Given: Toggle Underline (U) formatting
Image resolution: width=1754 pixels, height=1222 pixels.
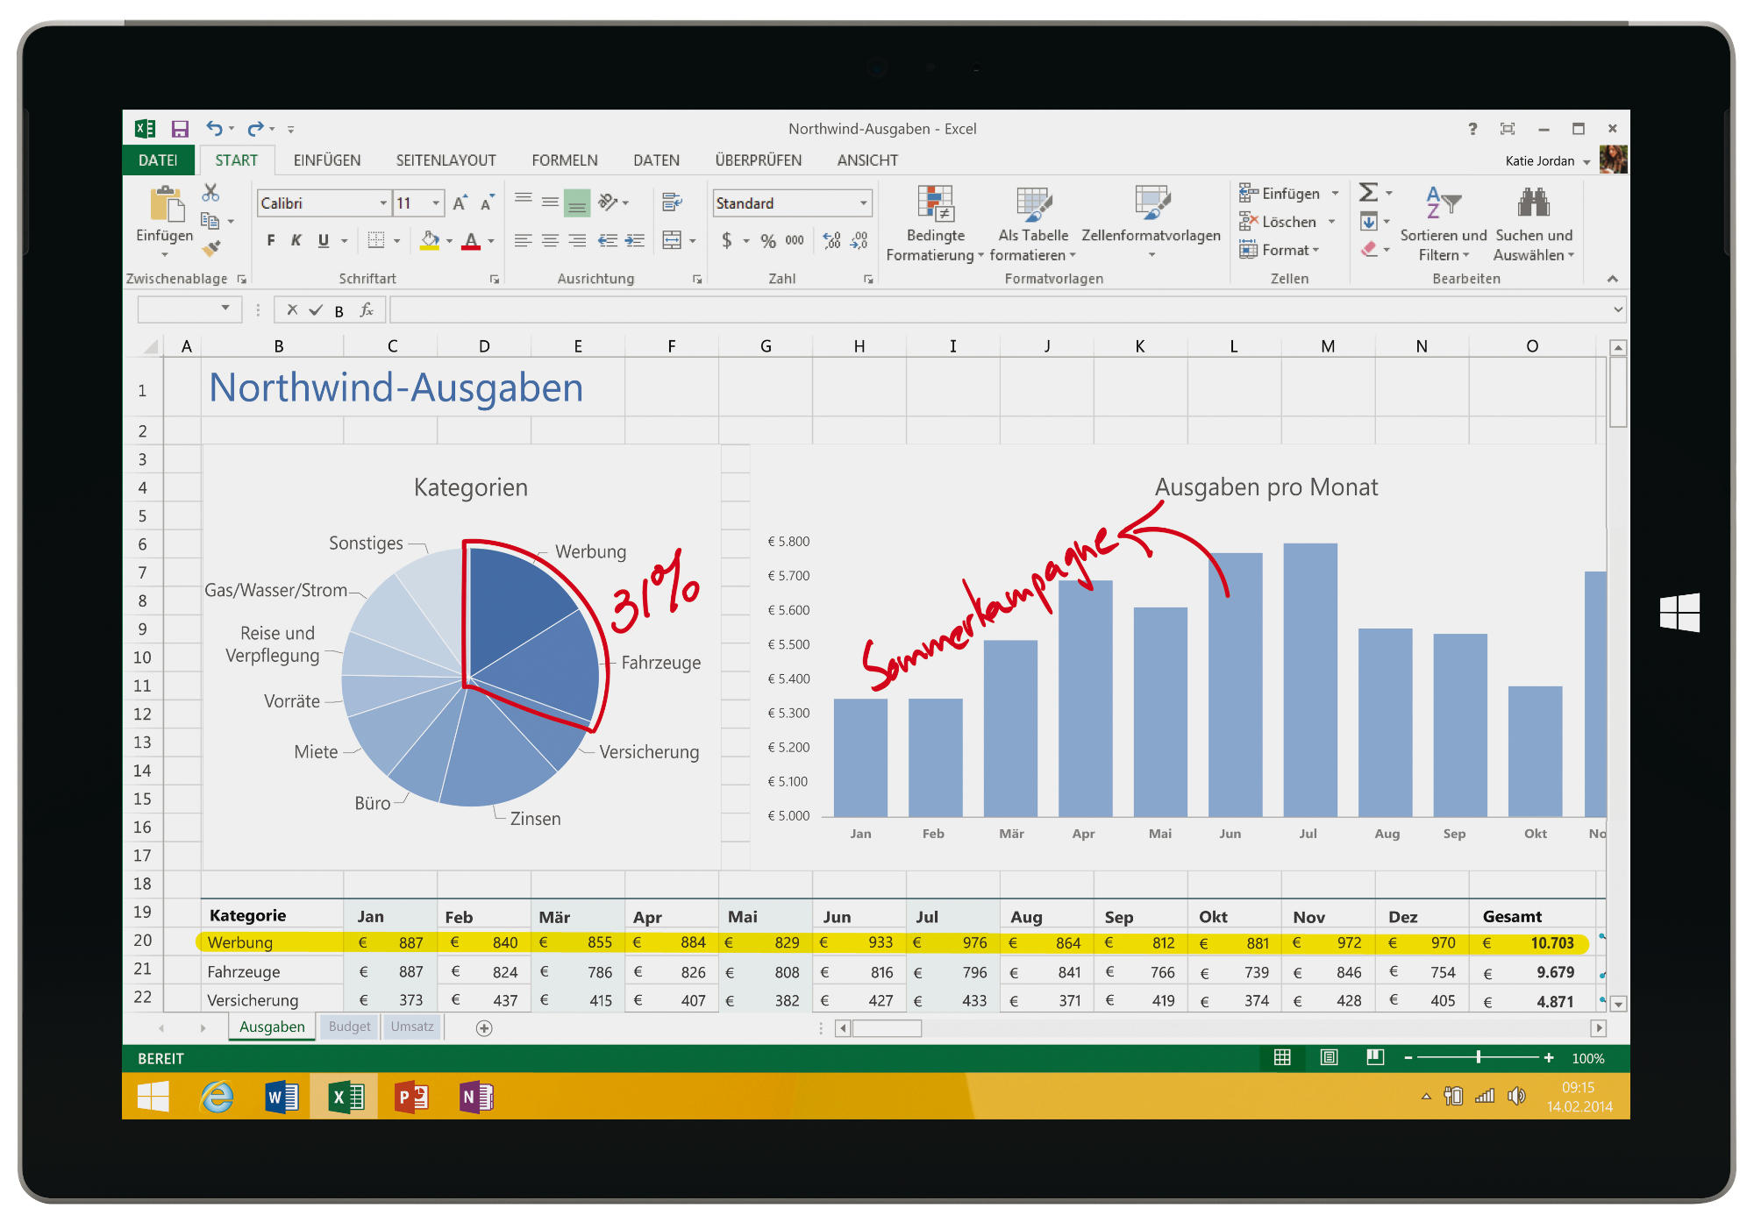Looking at the screenshot, I should [324, 240].
